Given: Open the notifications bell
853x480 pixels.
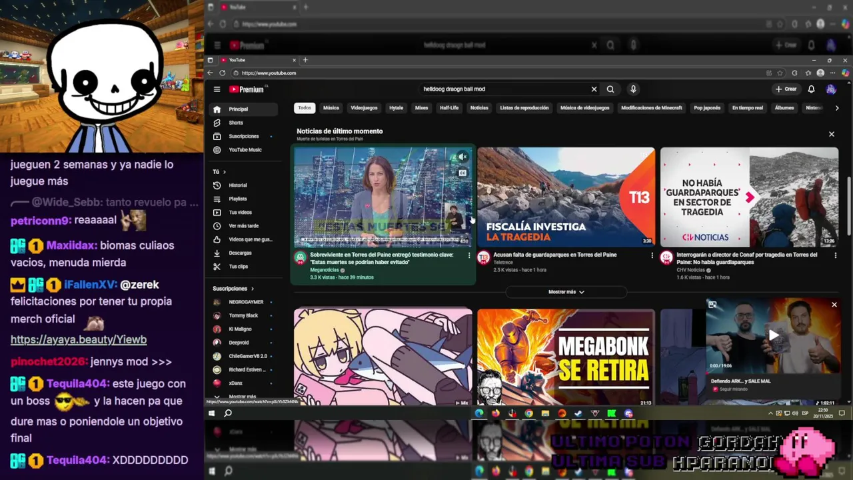Looking at the screenshot, I should tap(811, 89).
